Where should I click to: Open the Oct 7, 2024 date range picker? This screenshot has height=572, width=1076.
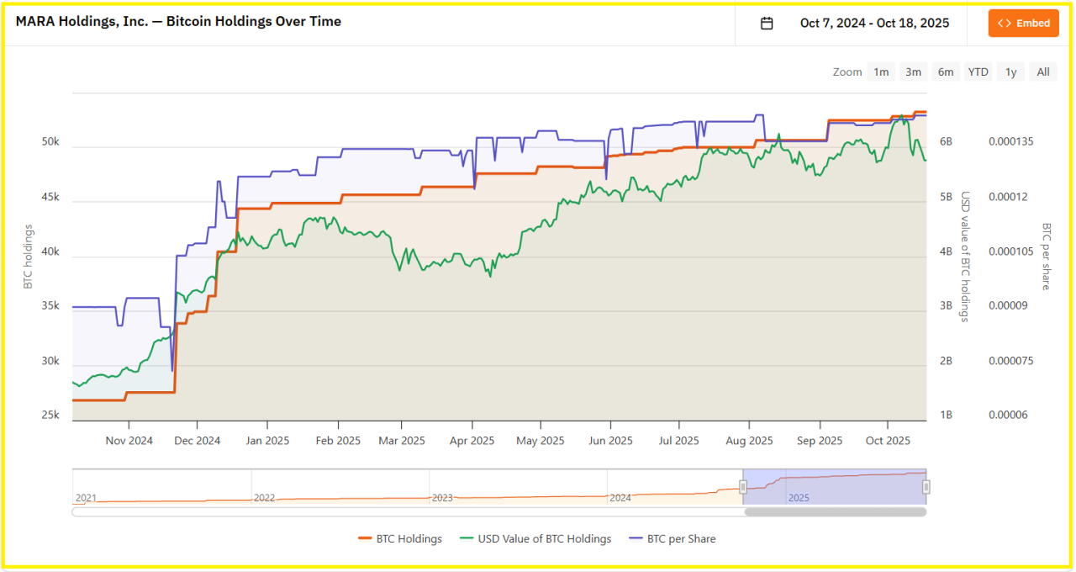click(x=874, y=24)
